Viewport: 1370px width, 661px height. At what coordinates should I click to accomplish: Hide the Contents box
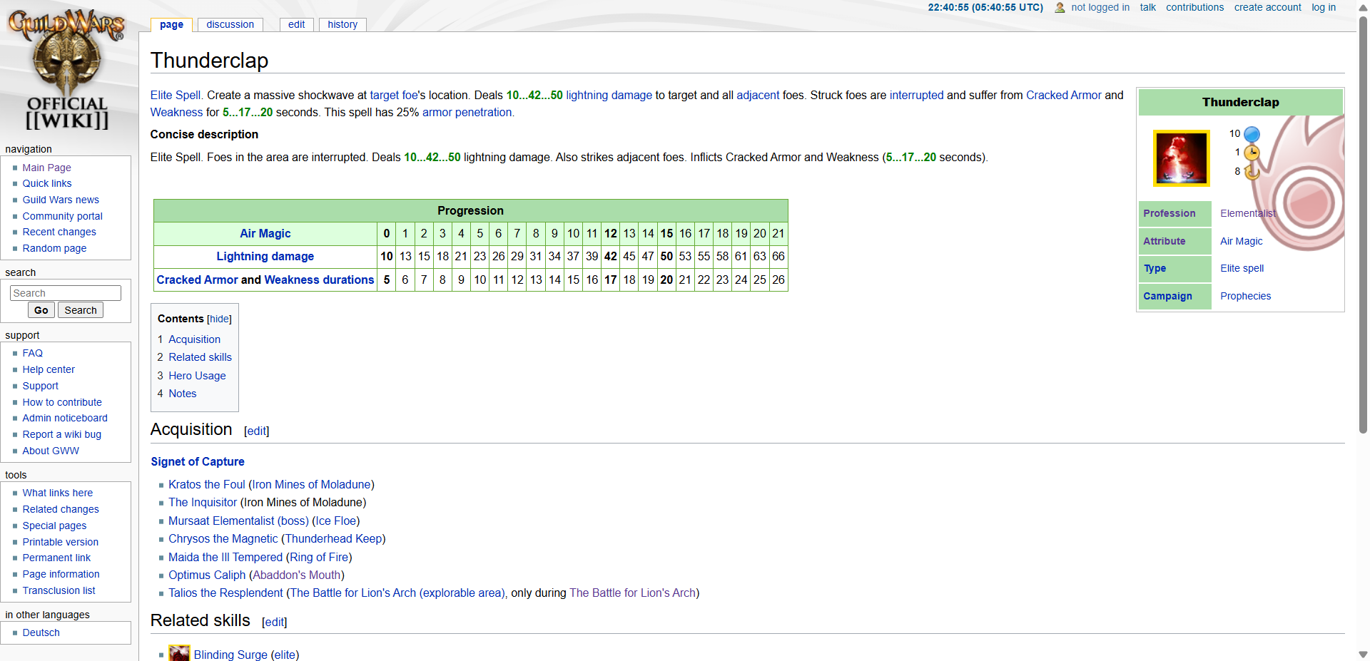[219, 319]
